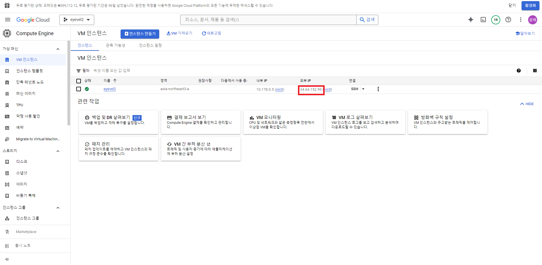Viewport: 542px width, 265px height.
Task: Open the hamburger navigation menu
Action: point(8,20)
